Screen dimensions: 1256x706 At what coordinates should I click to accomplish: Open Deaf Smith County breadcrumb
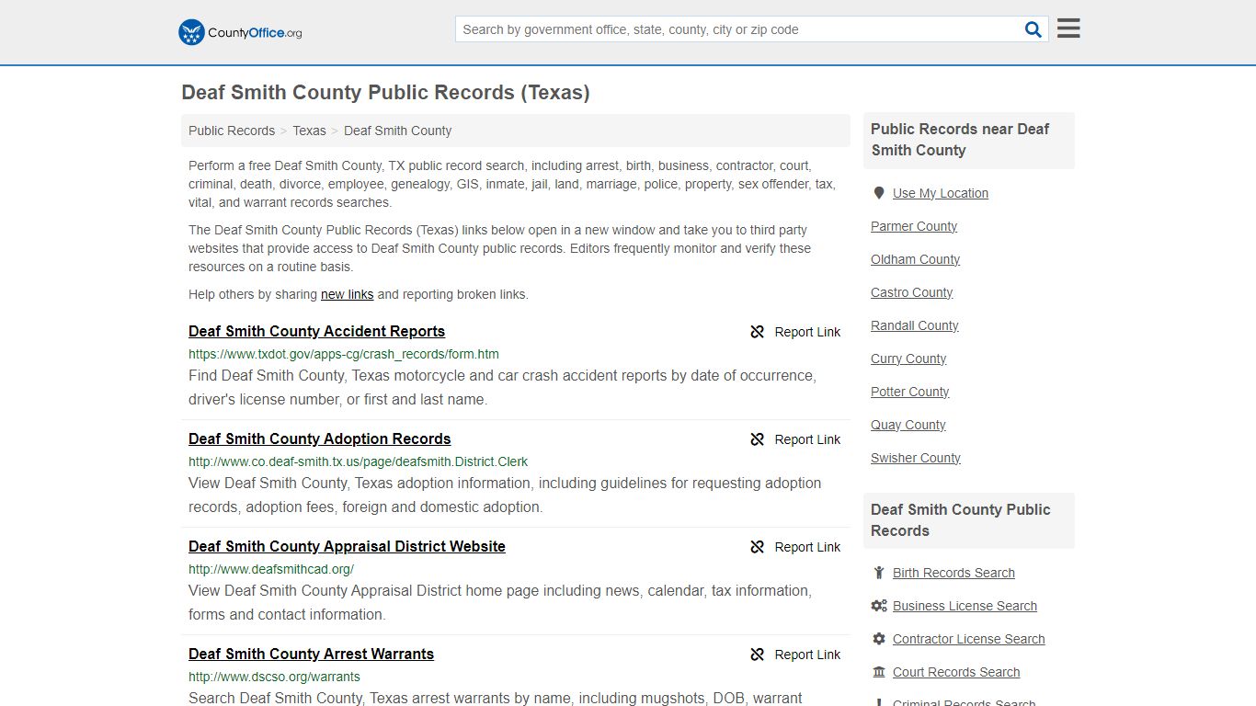click(x=397, y=131)
